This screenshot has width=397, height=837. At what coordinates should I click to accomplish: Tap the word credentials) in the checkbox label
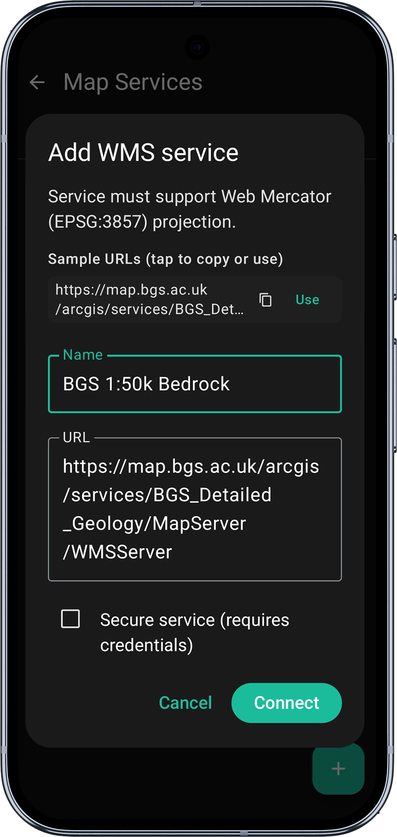(x=146, y=645)
